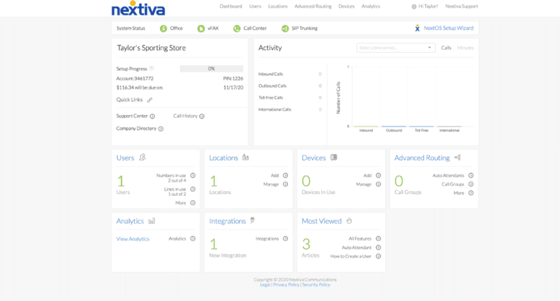Screen dimensions: 560x301
Task: Open the Privacy Policy footer link
Action: [x=286, y=284]
